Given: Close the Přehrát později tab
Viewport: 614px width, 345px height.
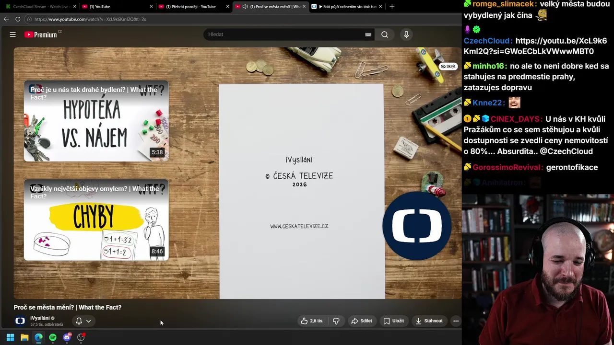Looking at the screenshot, I should tap(227, 7).
